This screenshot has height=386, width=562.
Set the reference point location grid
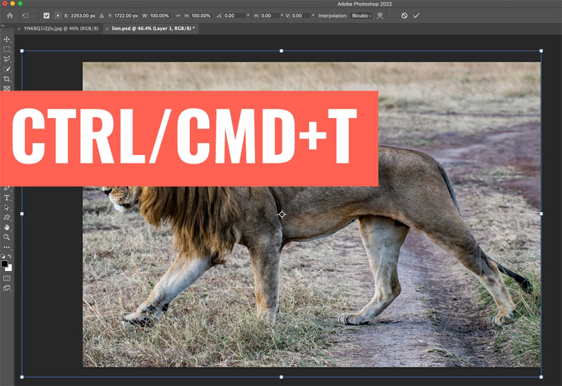58,15
